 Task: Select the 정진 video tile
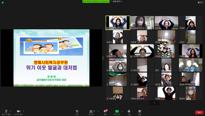(x=166, y=65)
